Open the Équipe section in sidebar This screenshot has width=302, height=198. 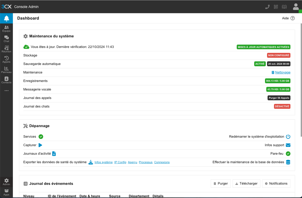tap(6, 29)
